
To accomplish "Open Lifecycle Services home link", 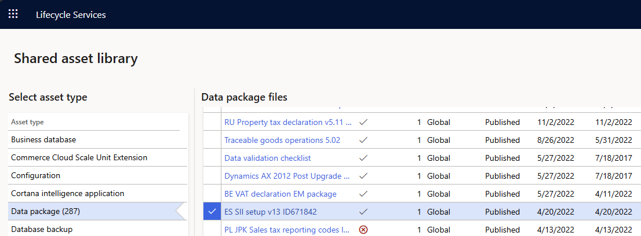I will [x=71, y=14].
